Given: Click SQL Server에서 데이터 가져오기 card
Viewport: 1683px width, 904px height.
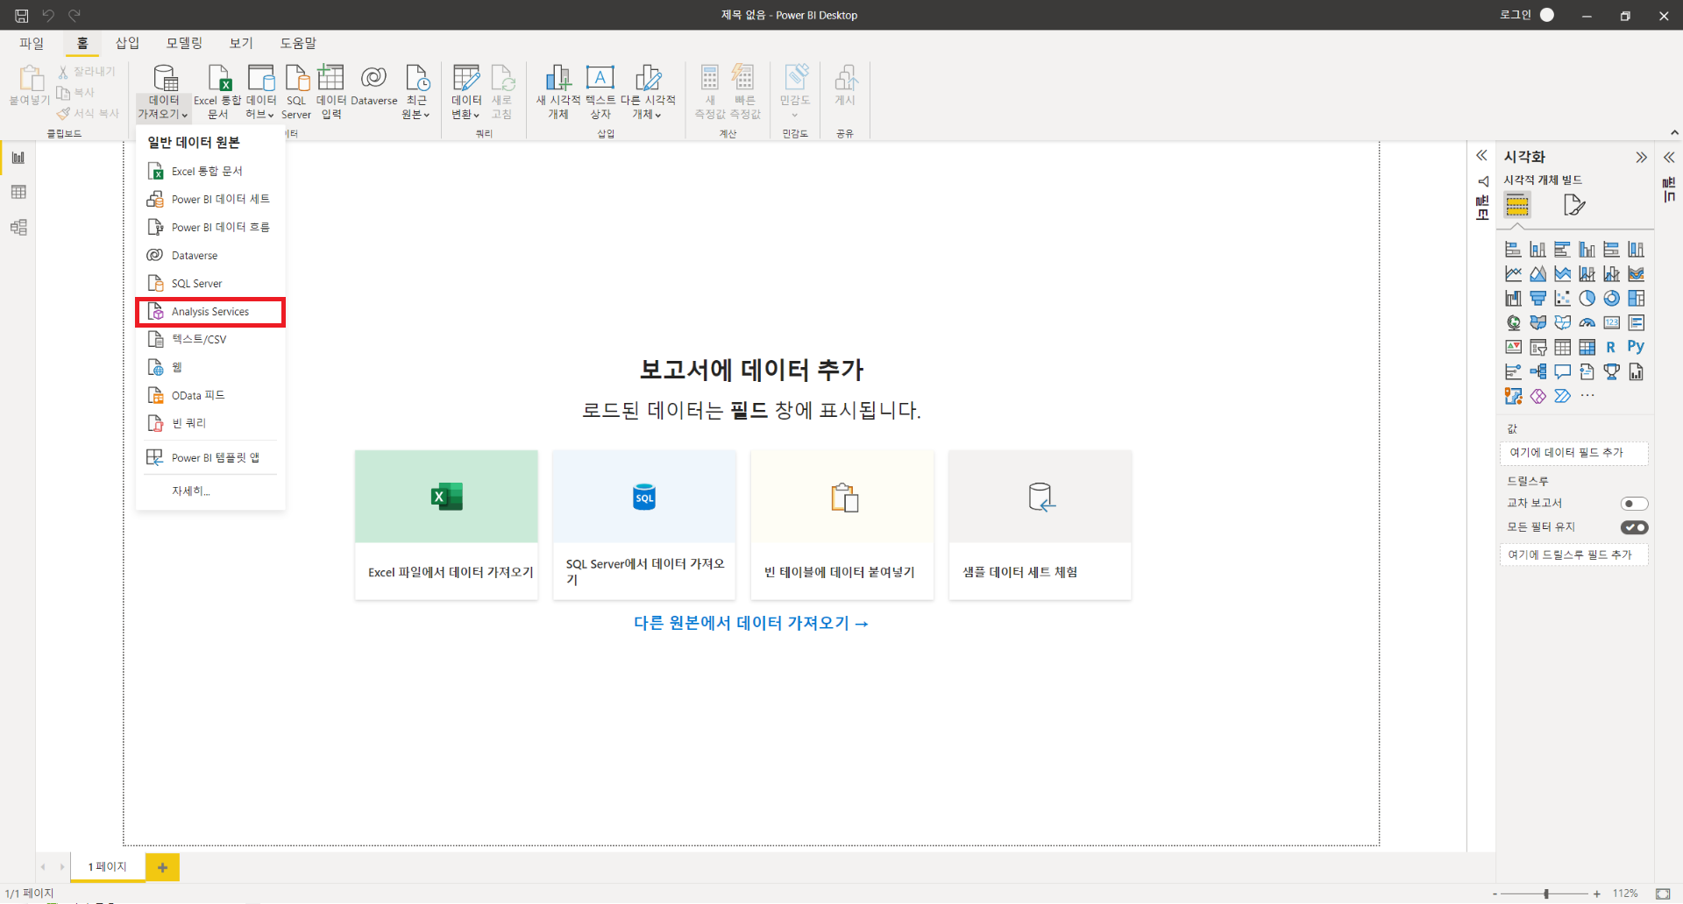Looking at the screenshot, I should 644,525.
